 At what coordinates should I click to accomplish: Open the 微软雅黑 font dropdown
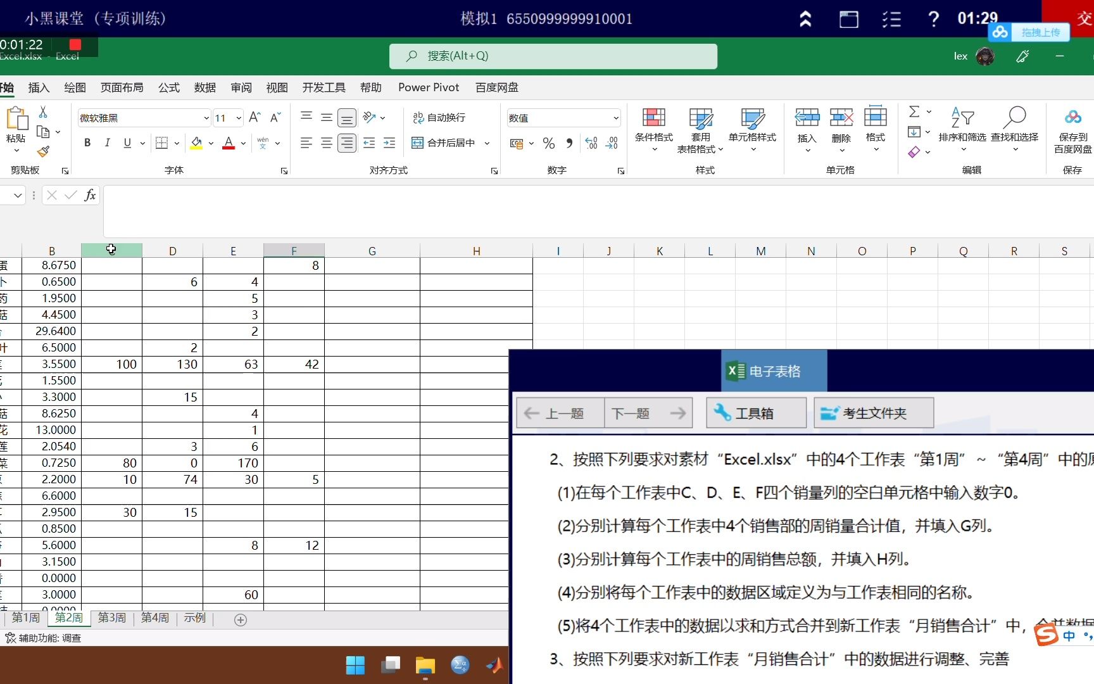tap(142, 118)
